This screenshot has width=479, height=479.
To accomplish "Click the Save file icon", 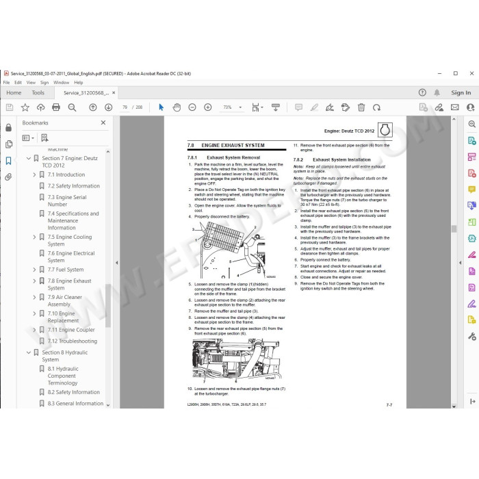I will 10,107.
